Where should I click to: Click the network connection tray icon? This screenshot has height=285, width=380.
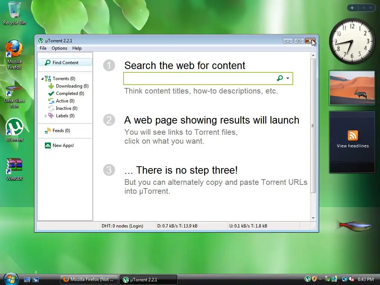click(344, 279)
